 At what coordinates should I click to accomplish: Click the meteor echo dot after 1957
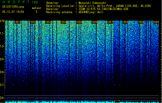click(x=115, y=85)
